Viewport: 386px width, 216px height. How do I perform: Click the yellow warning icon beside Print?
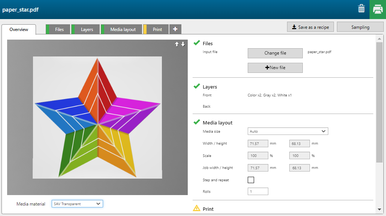197,209
